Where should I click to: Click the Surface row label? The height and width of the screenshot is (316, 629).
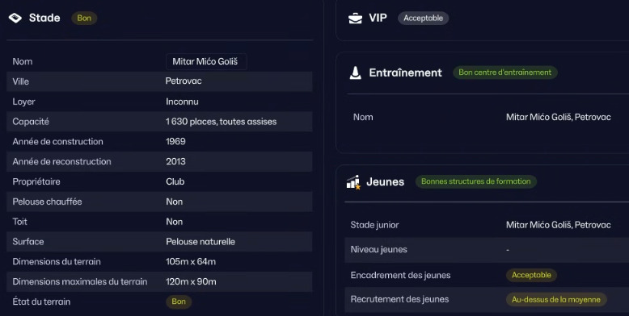point(28,242)
